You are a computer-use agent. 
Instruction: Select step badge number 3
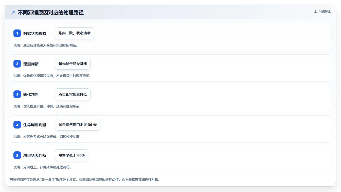tap(17, 94)
